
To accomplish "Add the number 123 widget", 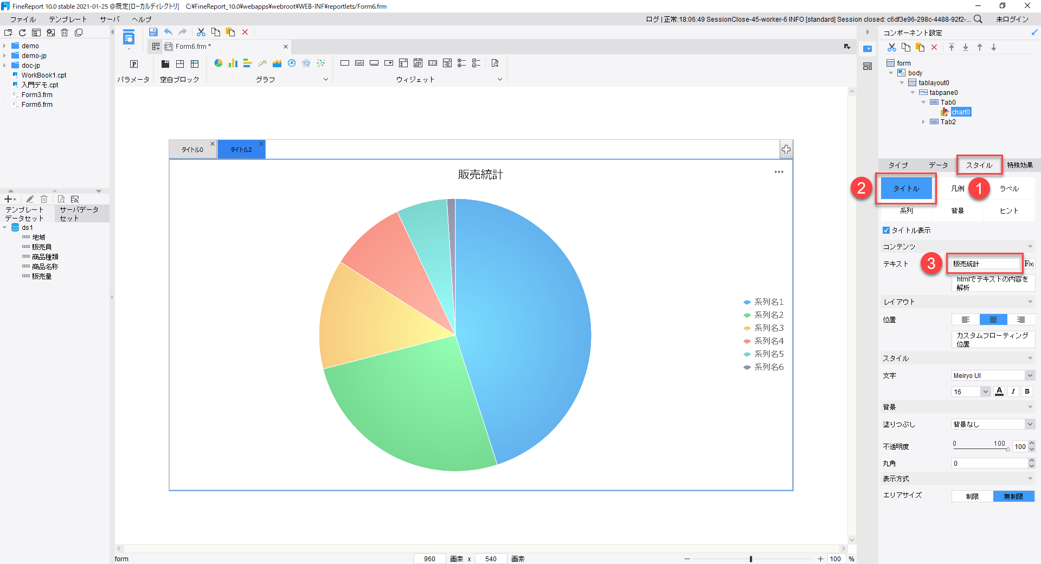I will pyautogui.click(x=433, y=63).
